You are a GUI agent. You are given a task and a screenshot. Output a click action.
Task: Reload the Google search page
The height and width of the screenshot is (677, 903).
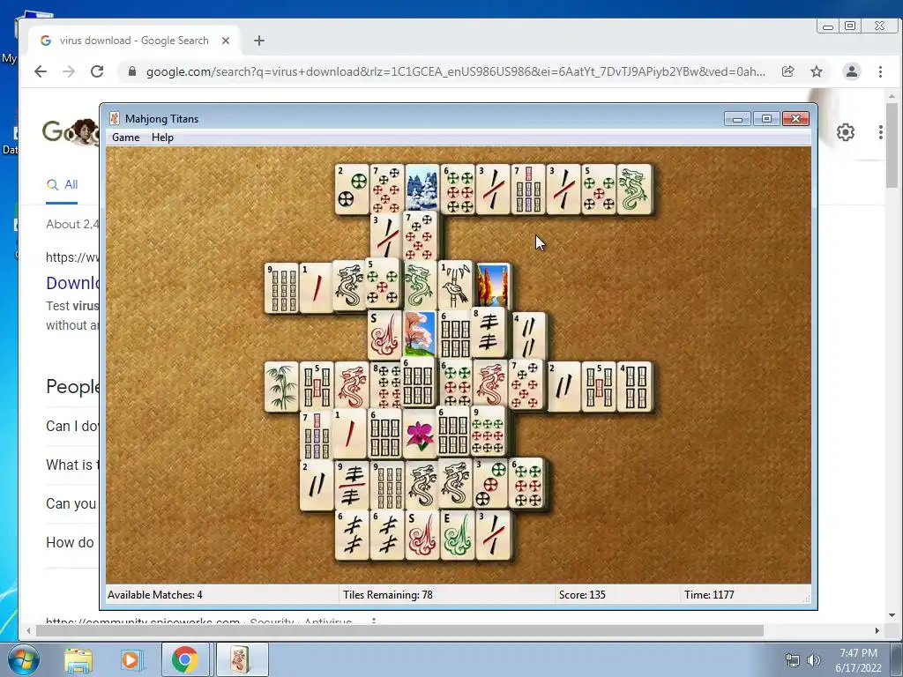97,71
